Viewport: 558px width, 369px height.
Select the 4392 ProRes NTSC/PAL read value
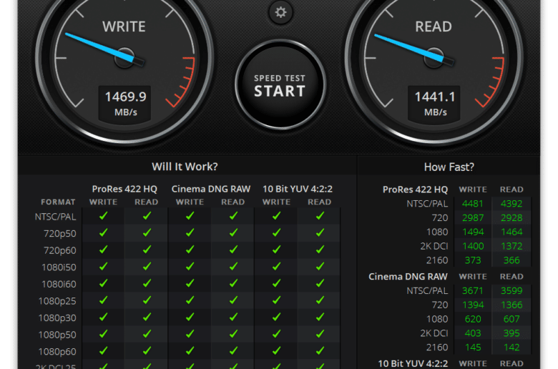(x=511, y=204)
